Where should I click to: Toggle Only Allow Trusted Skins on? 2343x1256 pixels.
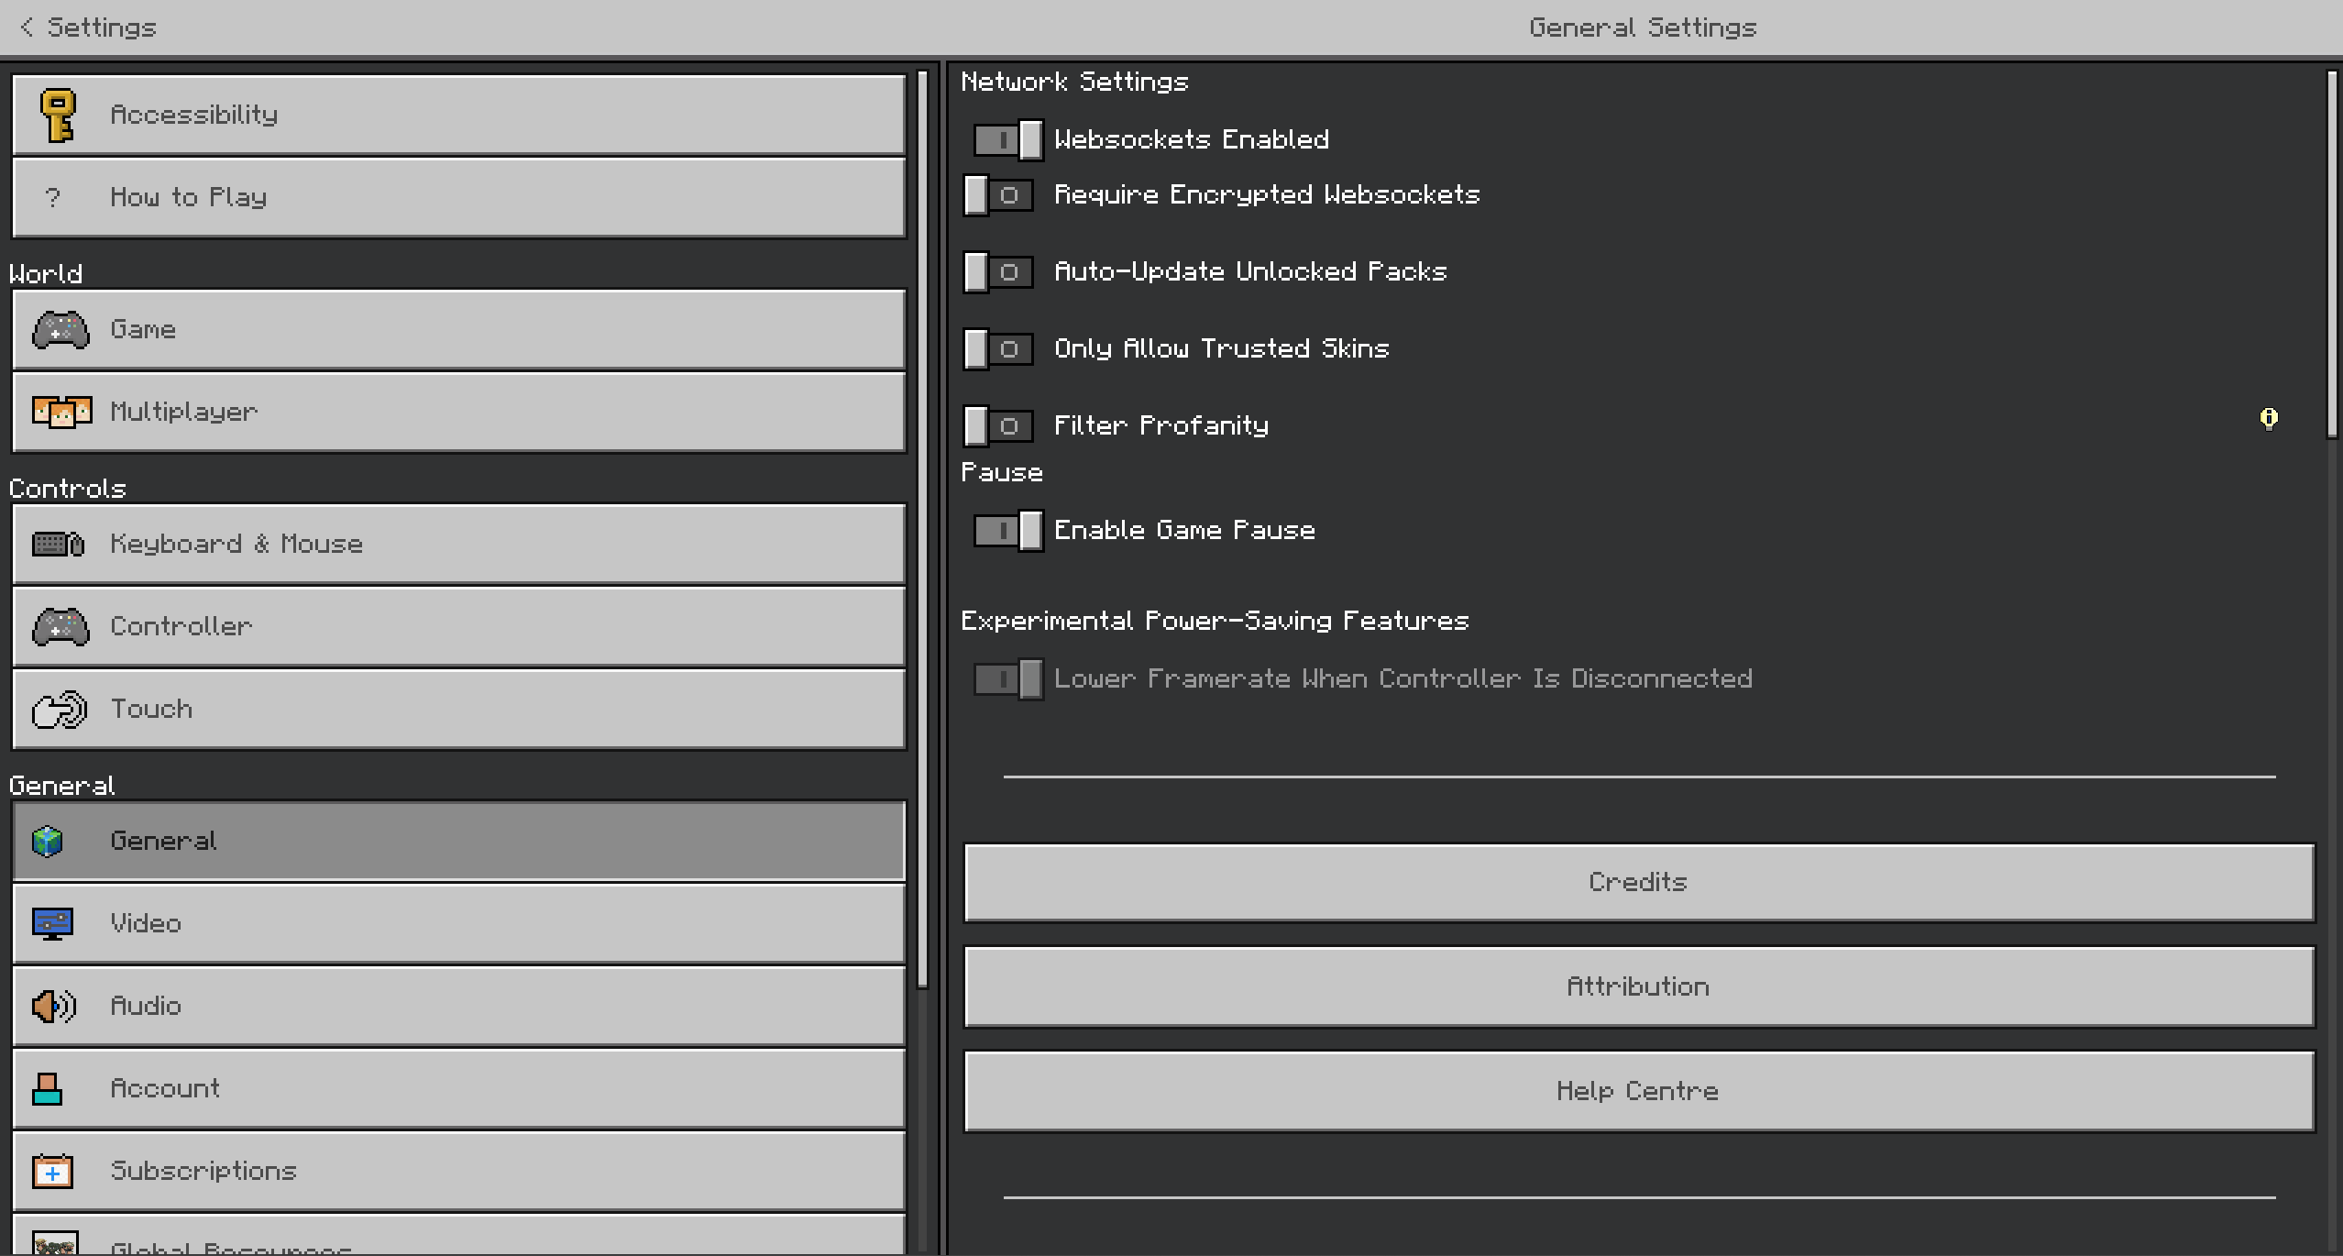(998, 348)
